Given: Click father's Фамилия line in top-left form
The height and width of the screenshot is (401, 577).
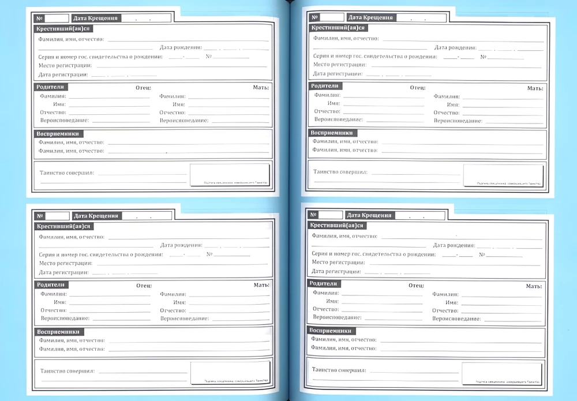Looking at the screenshot, I should point(108,96).
